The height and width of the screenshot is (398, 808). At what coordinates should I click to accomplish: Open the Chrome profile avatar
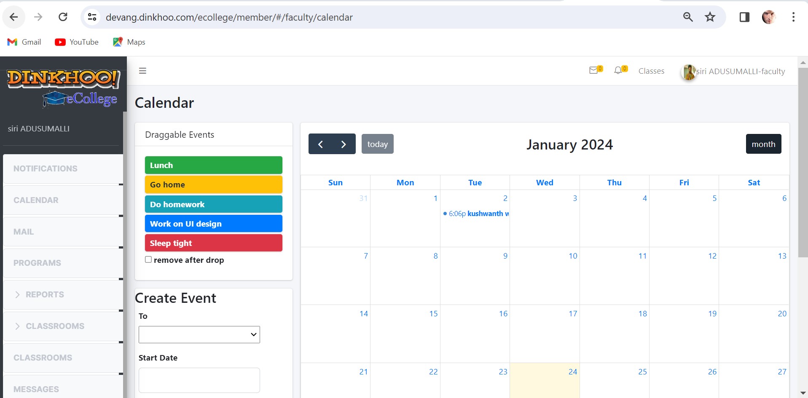tap(769, 17)
